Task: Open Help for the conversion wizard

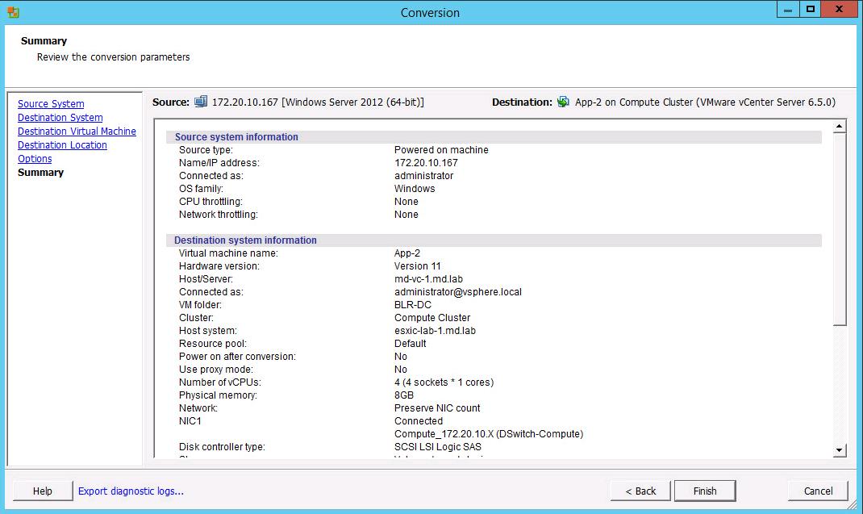Action: [x=43, y=491]
